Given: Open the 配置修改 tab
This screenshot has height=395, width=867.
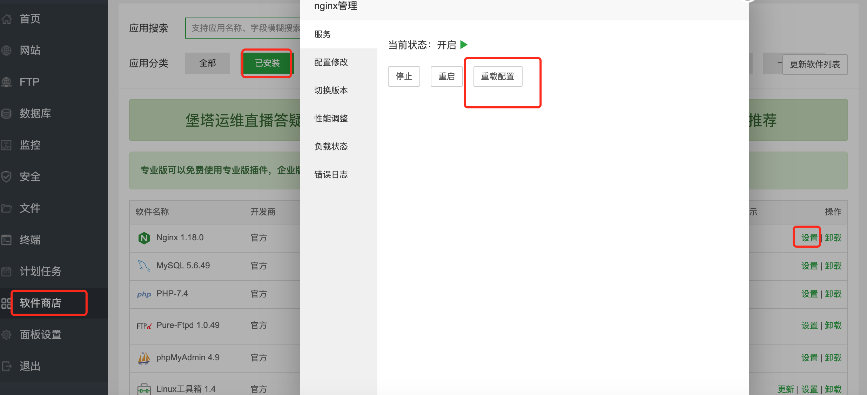Looking at the screenshot, I should click(x=331, y=62).
